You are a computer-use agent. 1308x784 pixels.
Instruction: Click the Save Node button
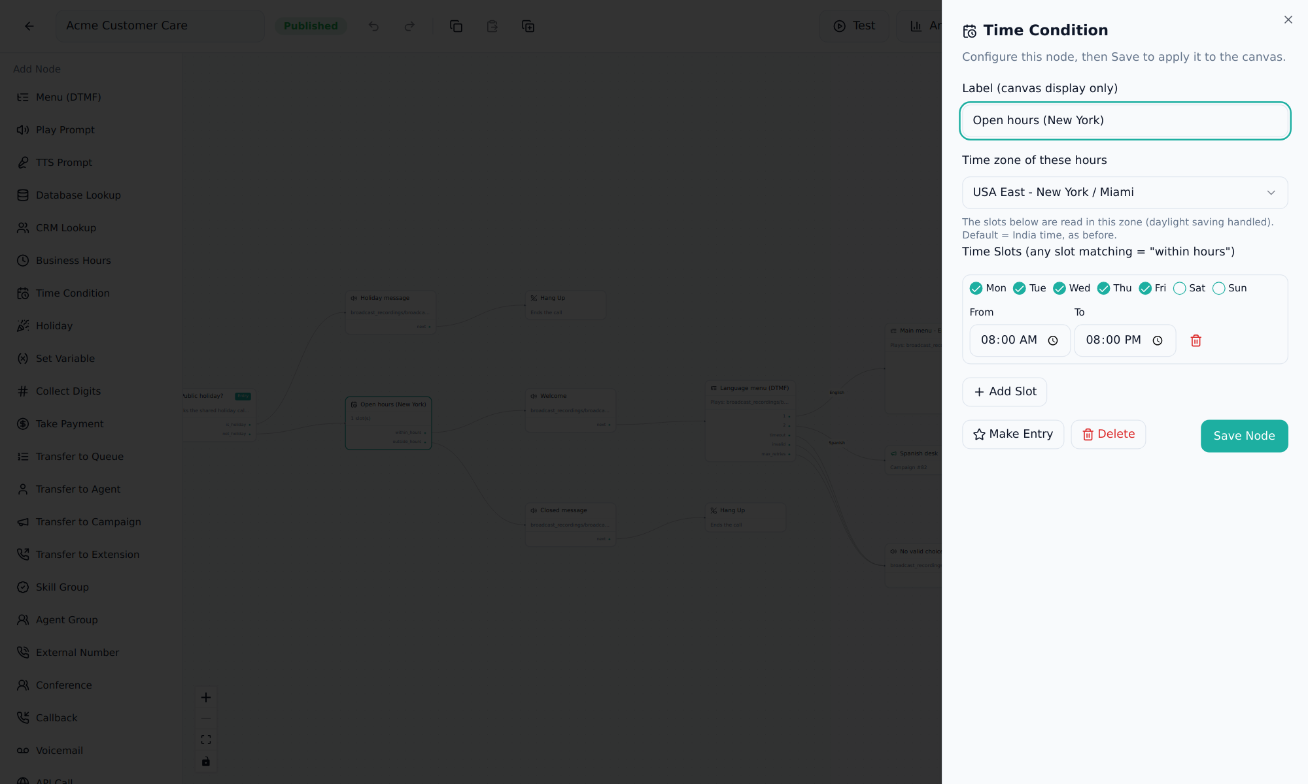[1244, 436]
